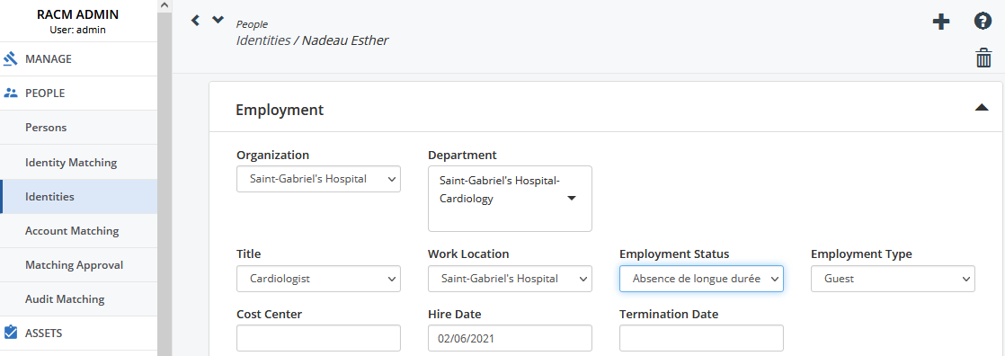Click the down chevron beside breadcrumb
This screenshot has width=1005, height=356.
218,19
